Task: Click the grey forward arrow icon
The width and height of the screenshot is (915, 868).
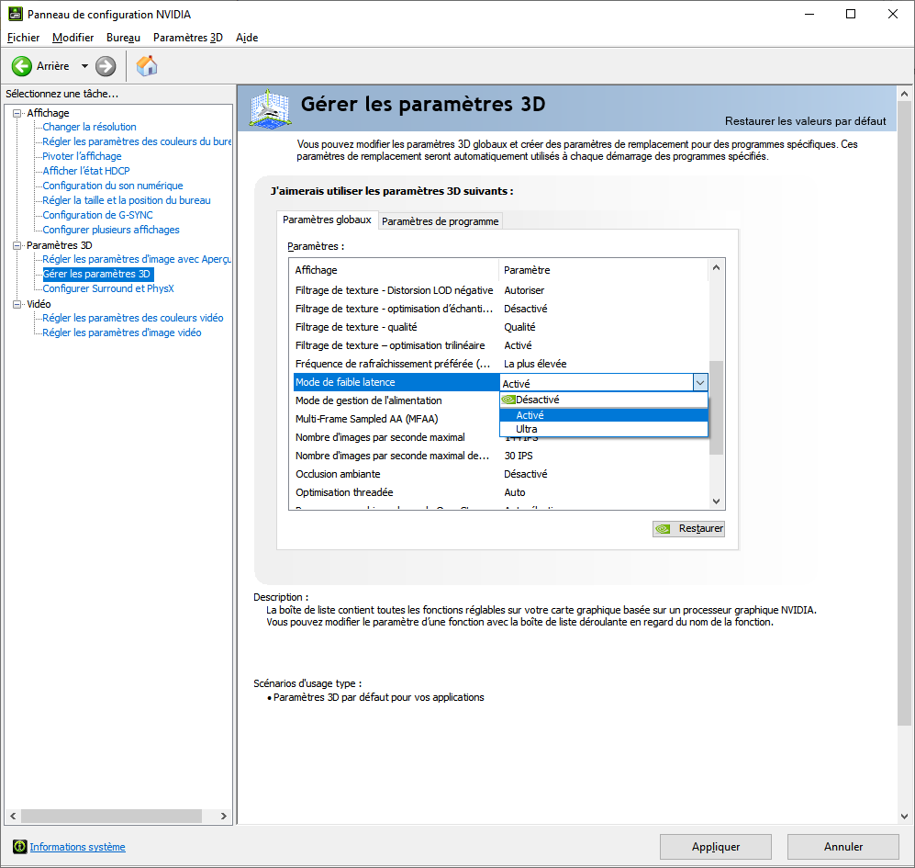Action: [106, 66]
